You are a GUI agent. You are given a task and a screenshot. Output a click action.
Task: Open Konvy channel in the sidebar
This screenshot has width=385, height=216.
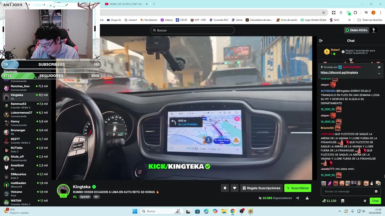point(26,123)
